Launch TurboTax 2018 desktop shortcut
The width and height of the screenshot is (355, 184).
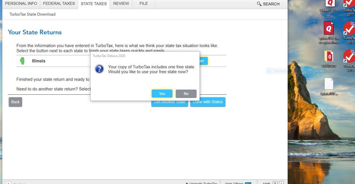click(349, 33)
